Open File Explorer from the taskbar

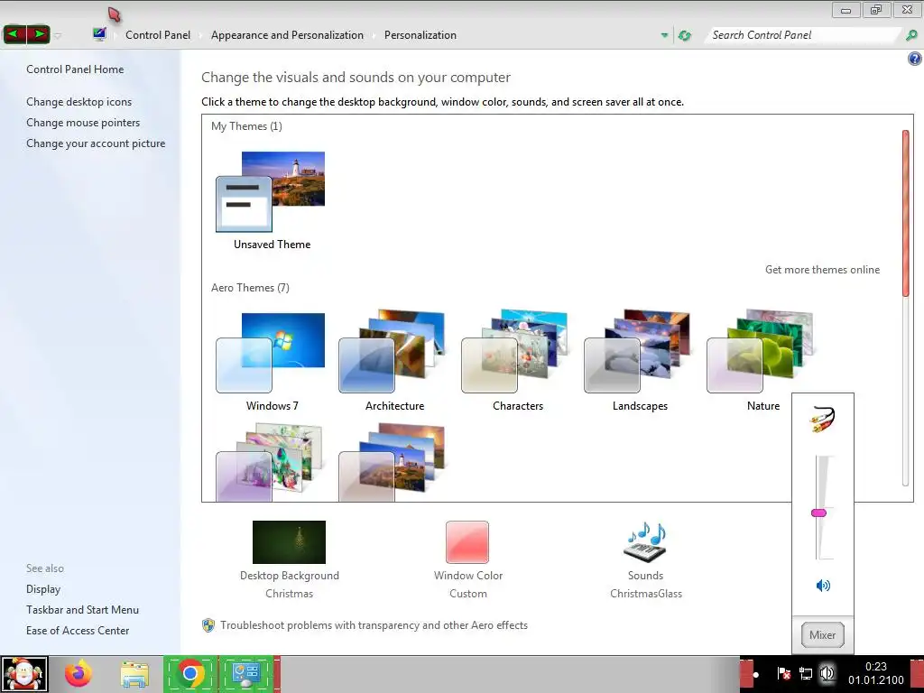134,674
